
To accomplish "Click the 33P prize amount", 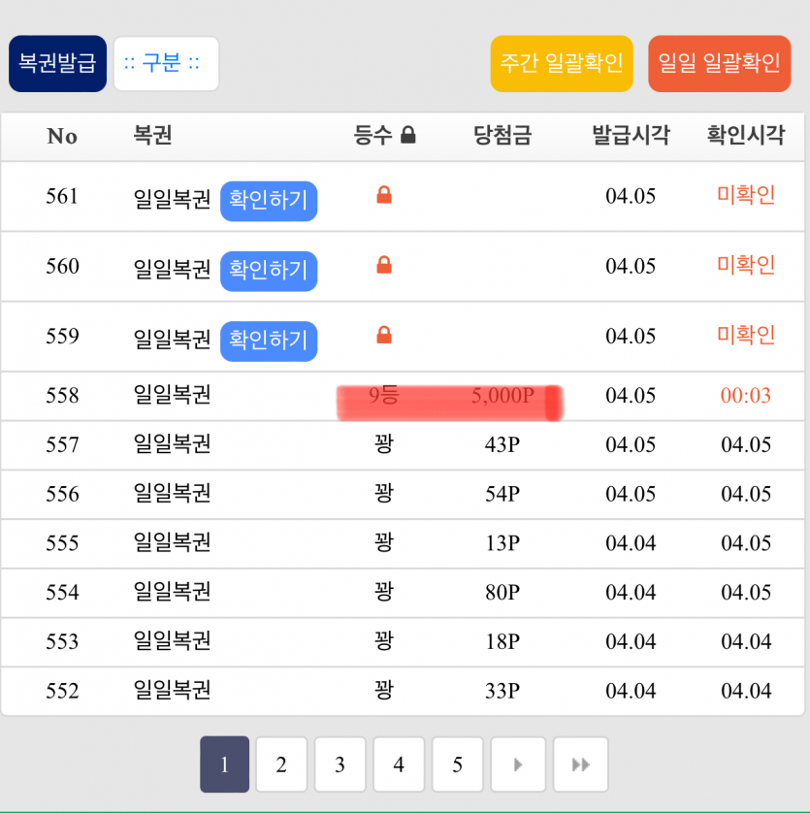I will pyautogui.click(x=502, y=691).
